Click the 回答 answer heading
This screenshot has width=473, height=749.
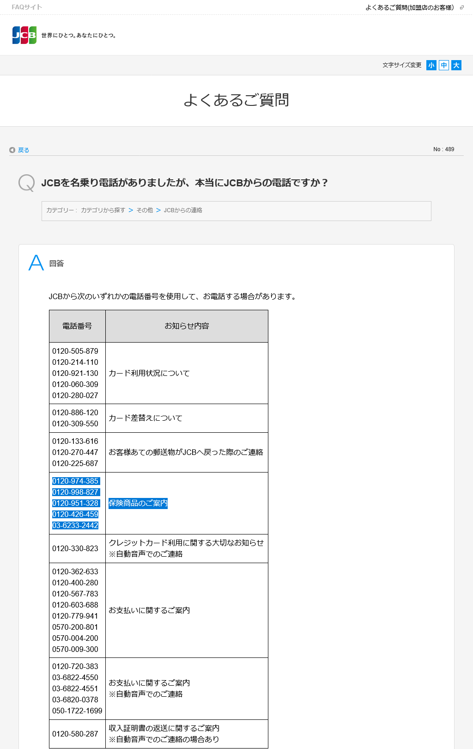[56, 264]
